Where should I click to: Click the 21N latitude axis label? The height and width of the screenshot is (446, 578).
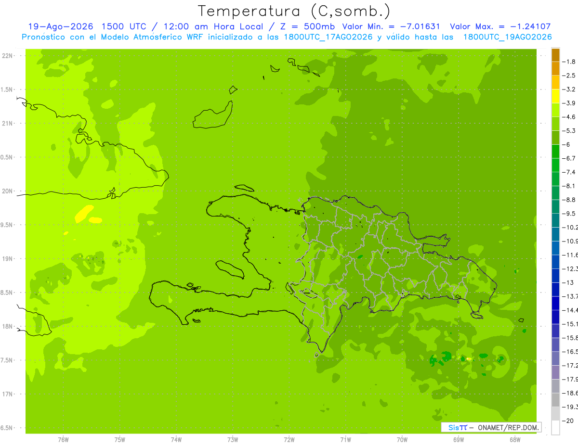tap(8, 124)
